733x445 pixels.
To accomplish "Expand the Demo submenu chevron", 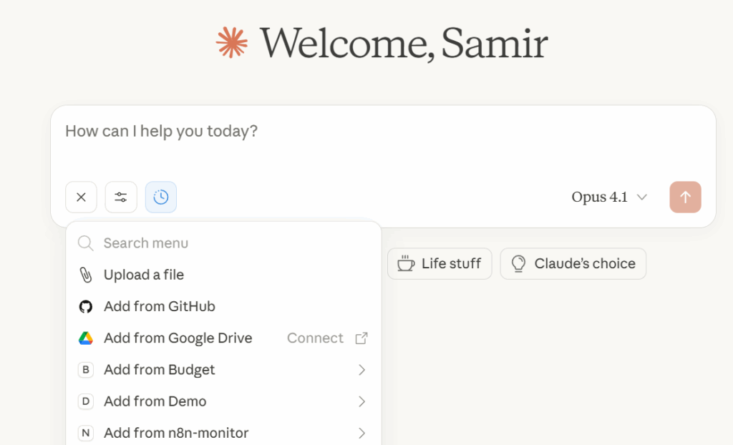I will [361, 401].
